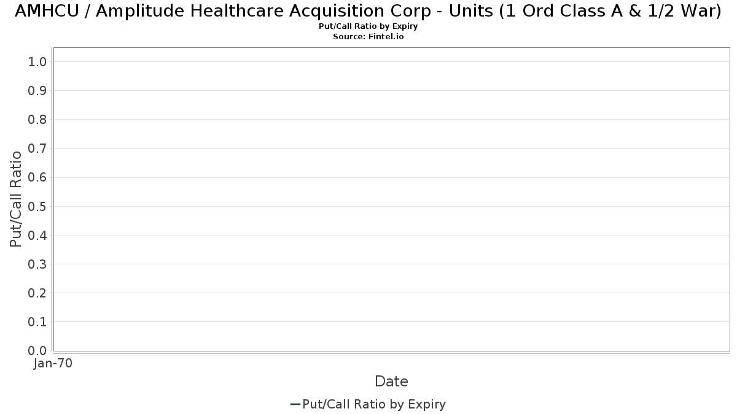The image size is (737, 414).
Task: Click the 0.7 y-axis tick label
Action: point(37,148)
